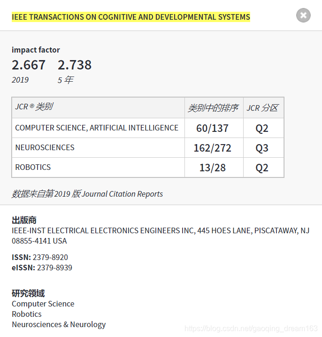The image size is (322, 337).
Task: Select the ROBOTICS category cell
Action: (98, 168)
